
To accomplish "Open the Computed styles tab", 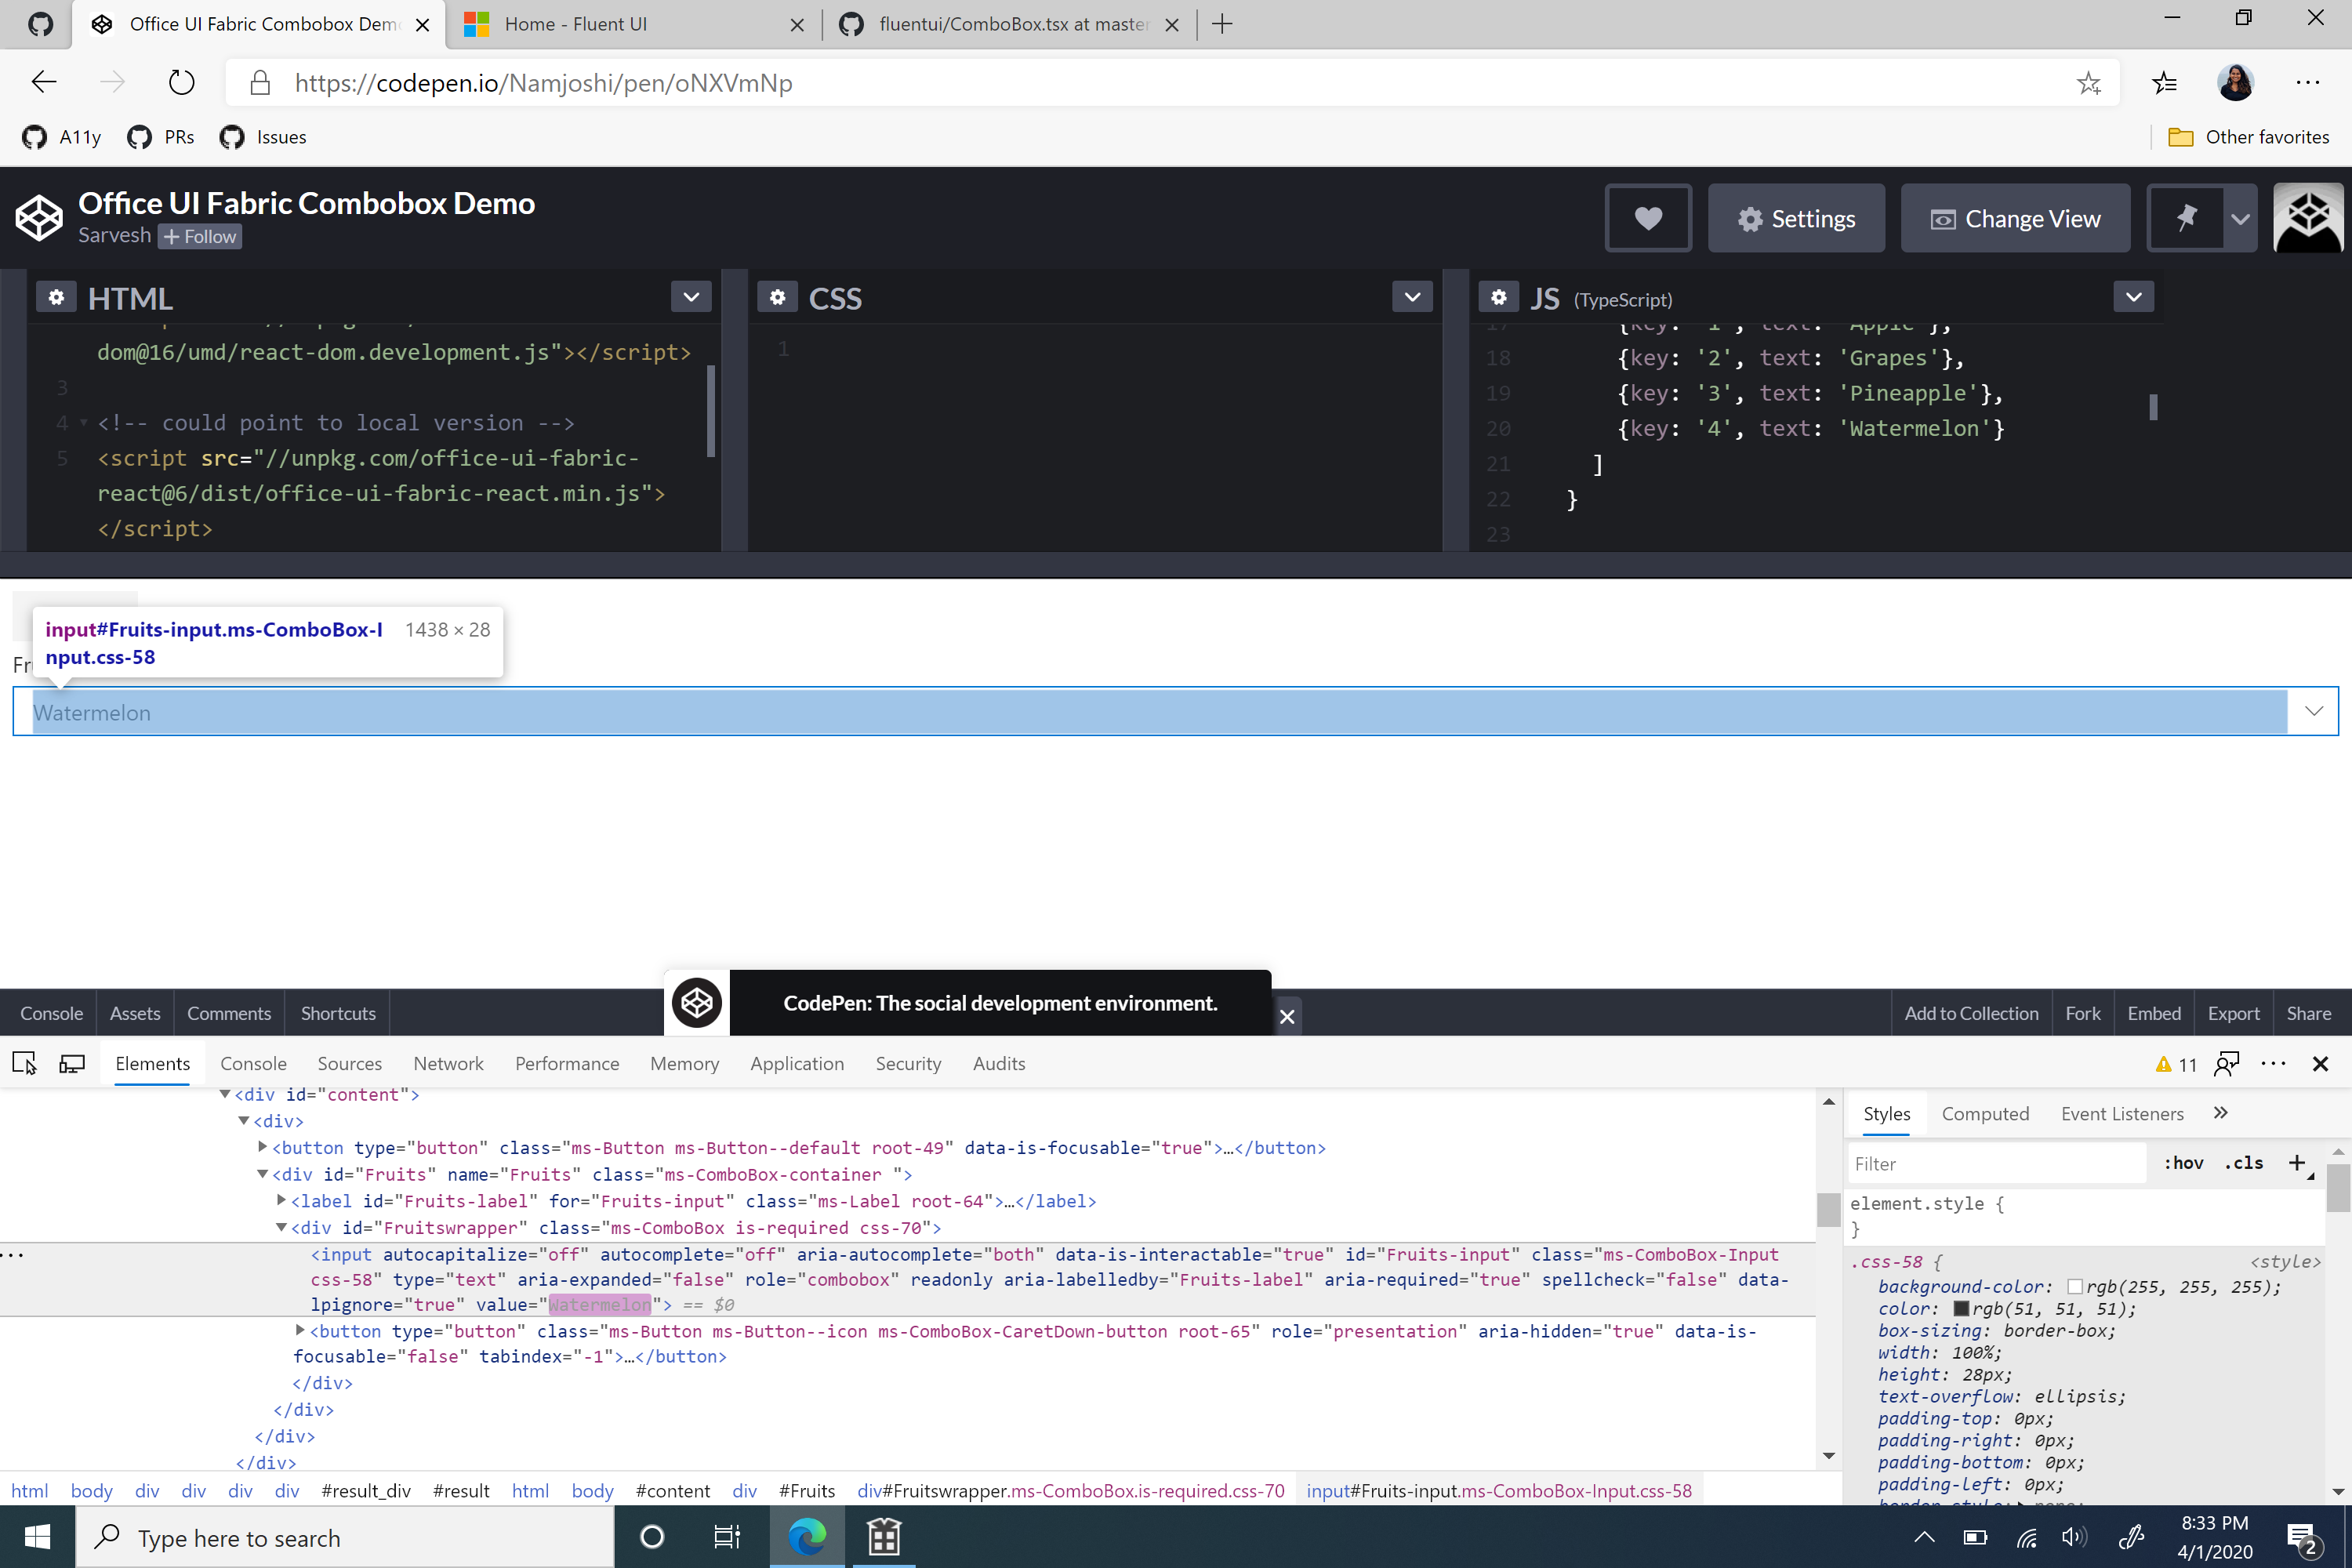I will pos(1985,1113).
